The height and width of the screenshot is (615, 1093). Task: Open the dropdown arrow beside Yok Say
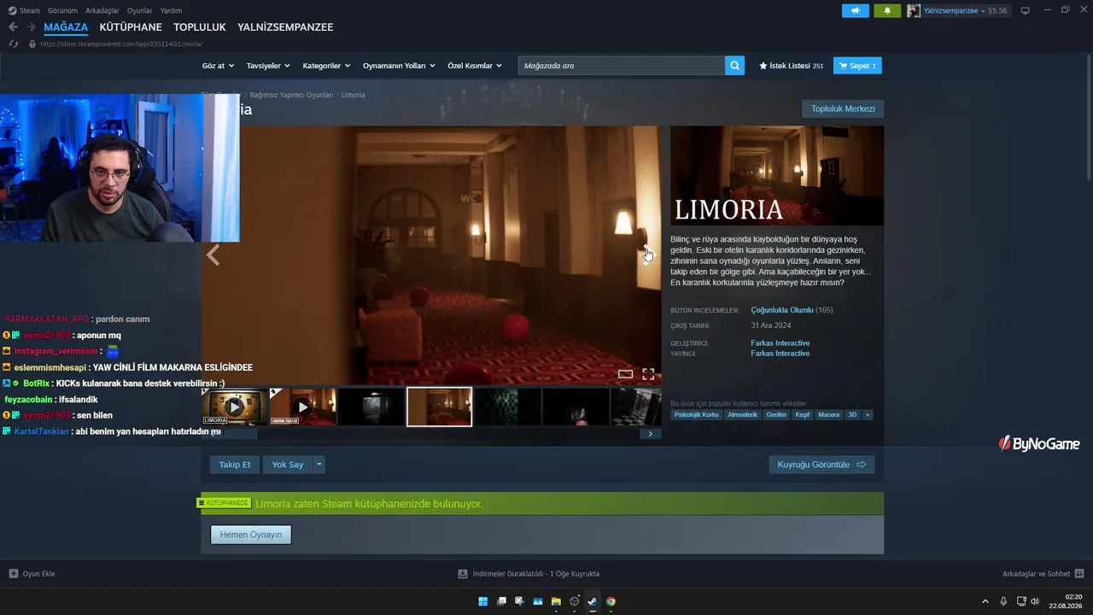click(x=319, y=465)
